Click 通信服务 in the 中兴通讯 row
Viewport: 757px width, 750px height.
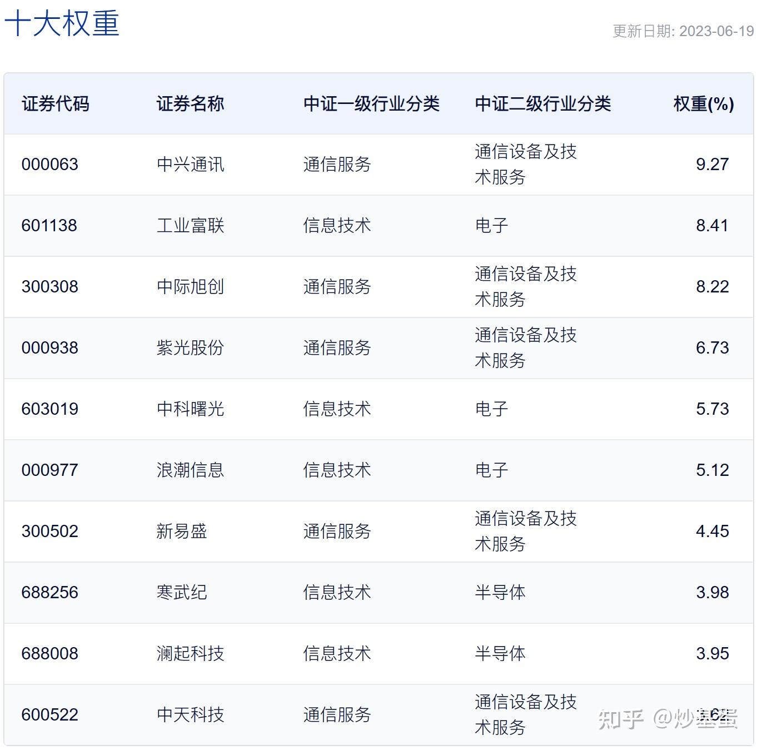click(337, 165)
